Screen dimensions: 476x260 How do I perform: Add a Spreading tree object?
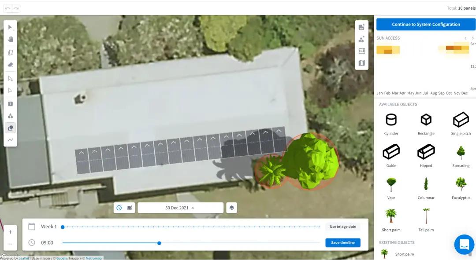461,156
